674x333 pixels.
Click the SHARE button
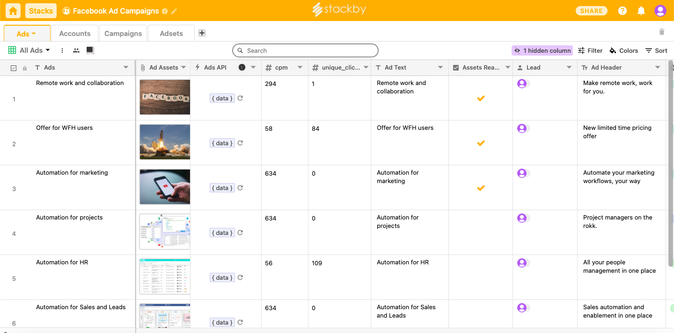[591, 11]
